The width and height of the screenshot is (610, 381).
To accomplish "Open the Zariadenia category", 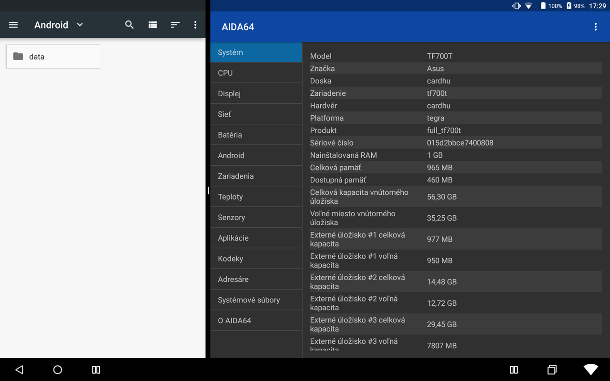I will [x=256, y=176].
